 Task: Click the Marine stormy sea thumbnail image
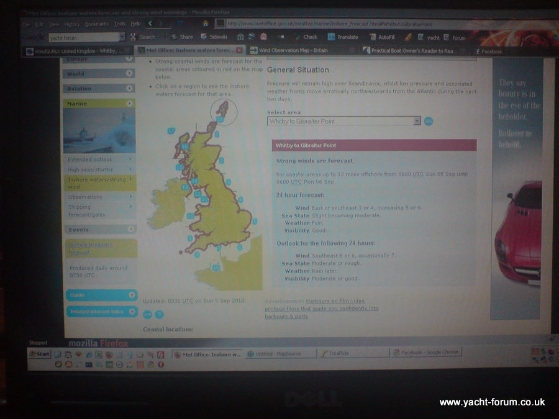(x=99, y=130)
